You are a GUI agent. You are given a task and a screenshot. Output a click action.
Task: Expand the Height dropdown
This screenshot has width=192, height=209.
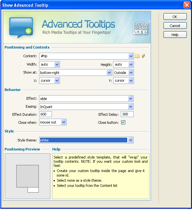tap(131, 65)
